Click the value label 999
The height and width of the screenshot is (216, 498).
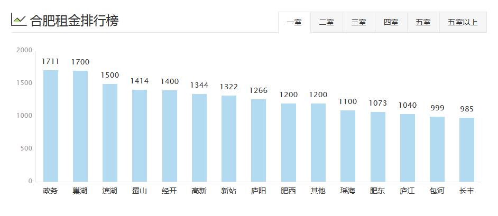coord(437,108)
